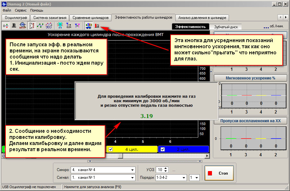Click the 'Пропуски воспламенения на ХХ' panel header

tap(250, 121)
